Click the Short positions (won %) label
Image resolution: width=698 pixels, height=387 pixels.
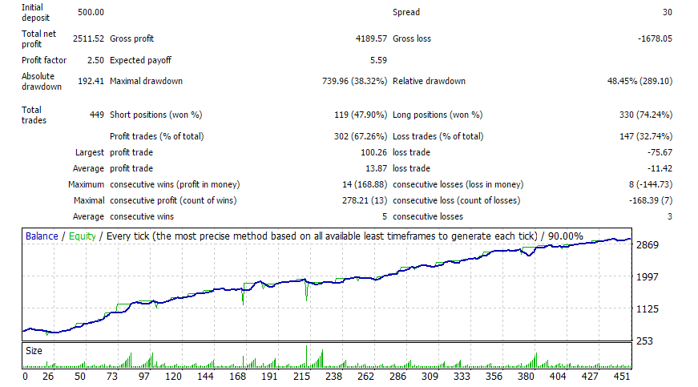click(x=155, y=115)
